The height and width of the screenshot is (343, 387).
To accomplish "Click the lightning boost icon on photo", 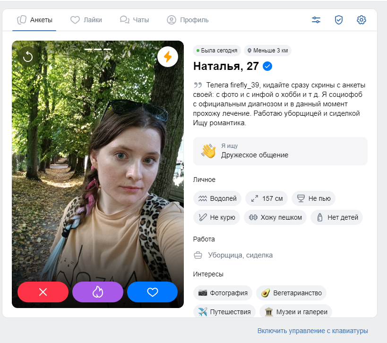I will [168, 57].
